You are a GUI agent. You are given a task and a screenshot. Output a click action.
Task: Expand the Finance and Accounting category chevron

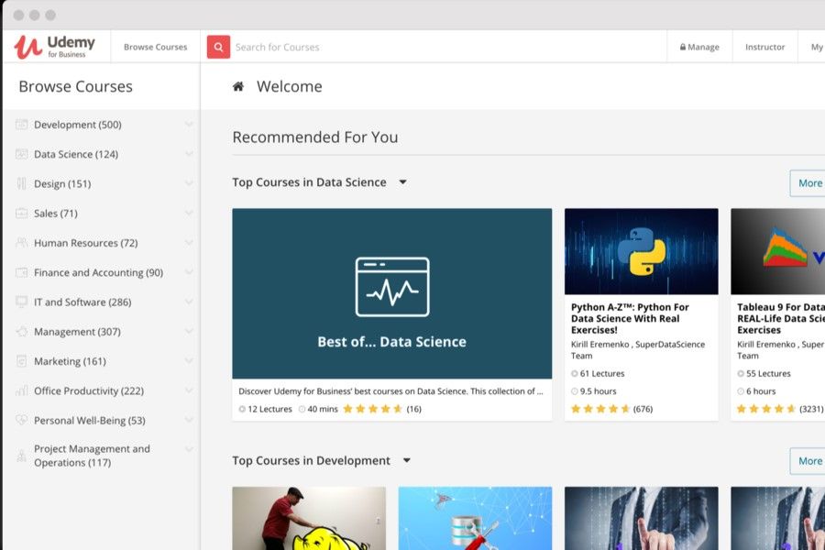188,272
